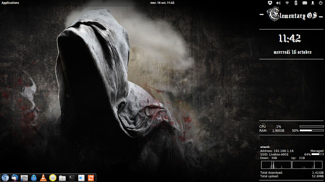Click the yellow circle dock icon

pos(53,178)
